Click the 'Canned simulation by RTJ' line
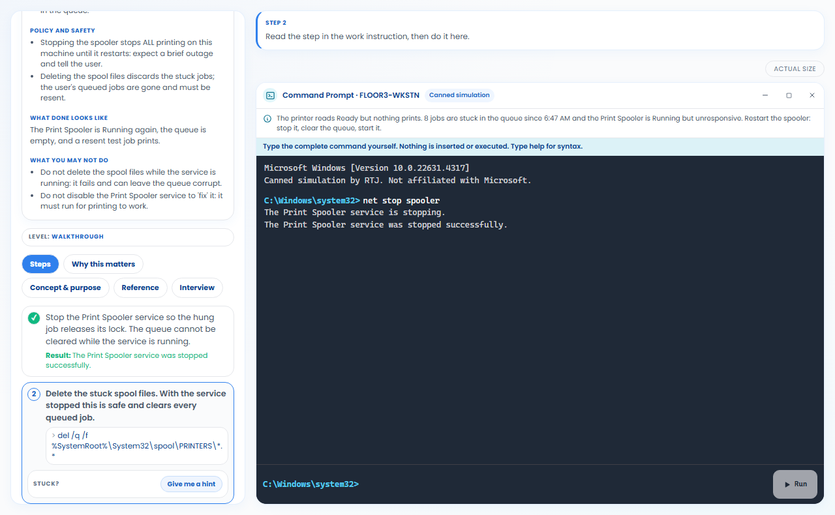The height and width of the screenshot is (515, 835). point(398,181)
